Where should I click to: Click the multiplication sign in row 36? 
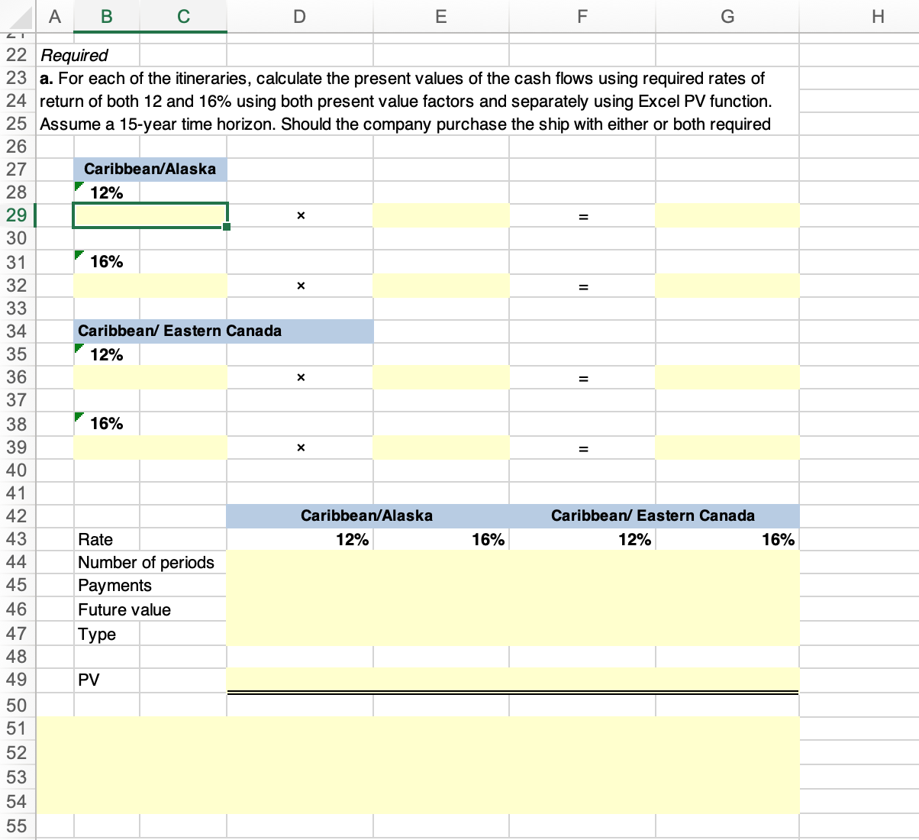coord(300,377)
